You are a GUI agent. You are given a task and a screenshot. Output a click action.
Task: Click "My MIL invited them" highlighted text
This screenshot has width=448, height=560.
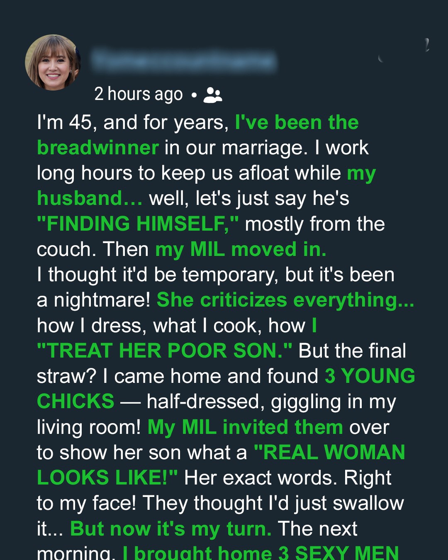(x=245, y=427)
